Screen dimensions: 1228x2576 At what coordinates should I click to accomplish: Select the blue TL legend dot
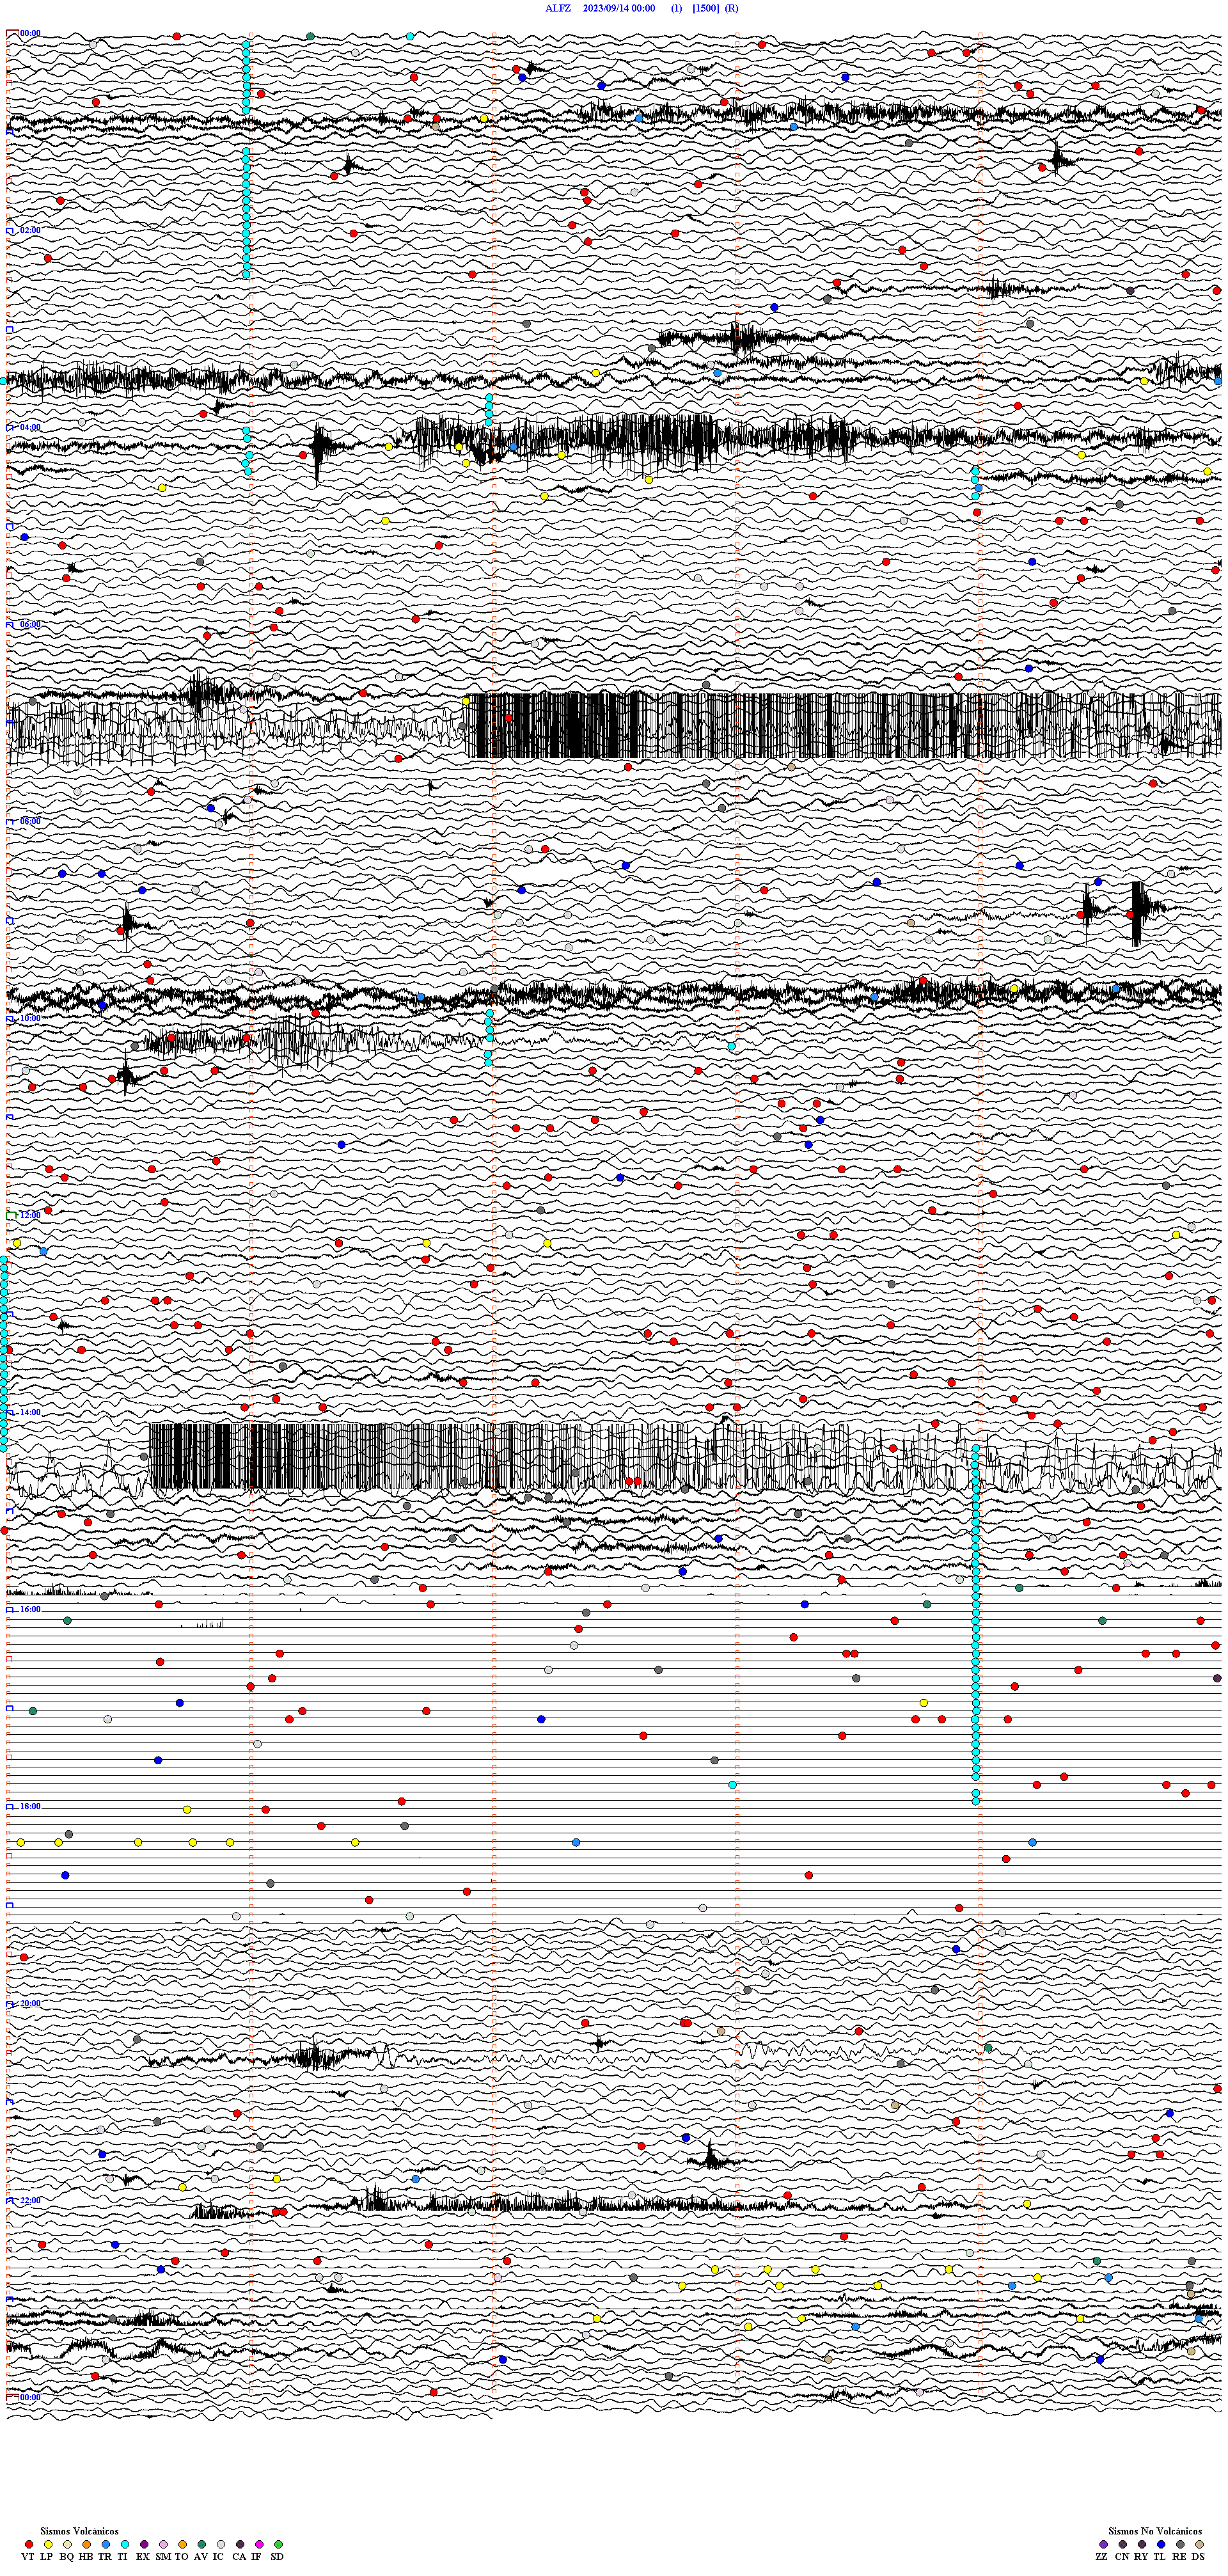pos(1161,2544)
